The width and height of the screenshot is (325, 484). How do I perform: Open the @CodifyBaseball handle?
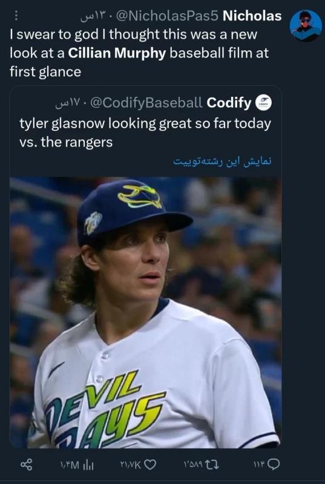click(x=146, y=103)
